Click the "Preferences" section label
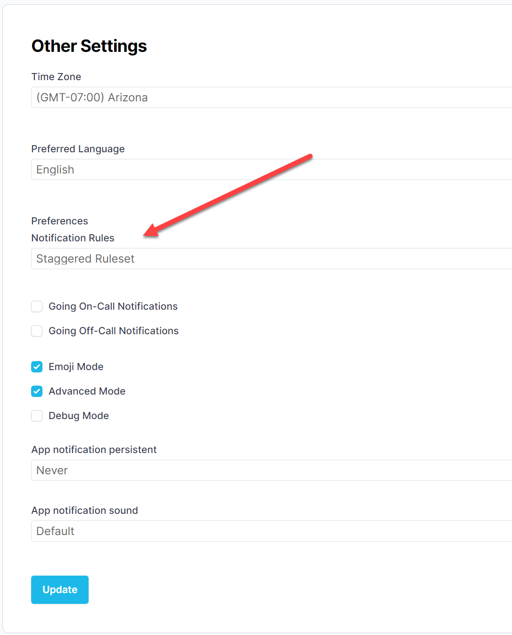The image size is (512, 635). tap(59, 221)
